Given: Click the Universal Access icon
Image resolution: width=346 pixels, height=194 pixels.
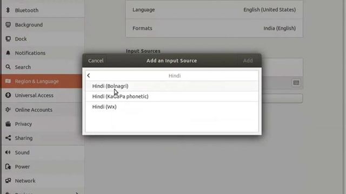Looking at the screenshot, I should click(8, 95).
